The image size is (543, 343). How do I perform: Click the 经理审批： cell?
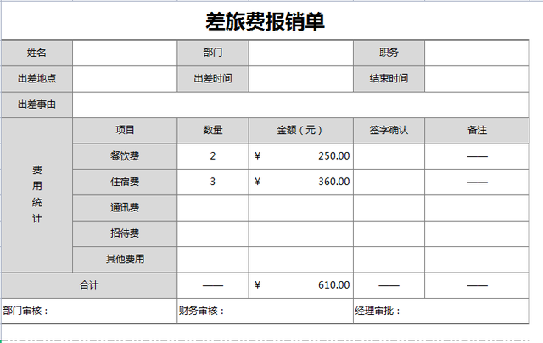(441, 311)
